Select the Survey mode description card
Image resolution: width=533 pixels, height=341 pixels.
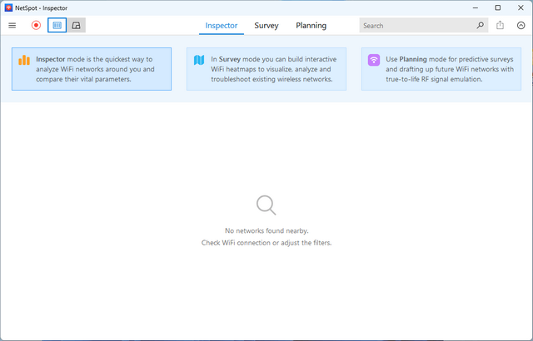[x=266, y=69]
